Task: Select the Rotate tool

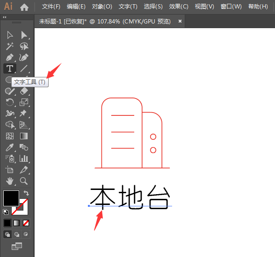Action: pyautogui.click(x=10, y=102)
